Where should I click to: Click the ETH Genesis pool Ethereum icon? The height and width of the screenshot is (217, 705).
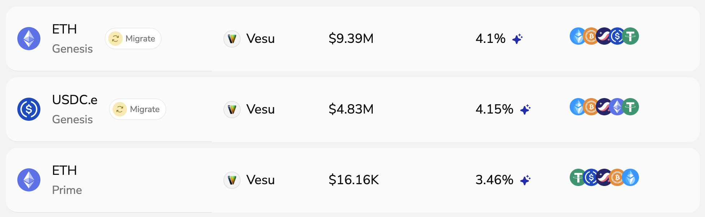29,39
